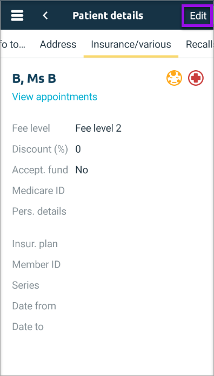This screenshot has width=214, height=376.
Task: Switch to the Address tab
Action: click(58, 44)
